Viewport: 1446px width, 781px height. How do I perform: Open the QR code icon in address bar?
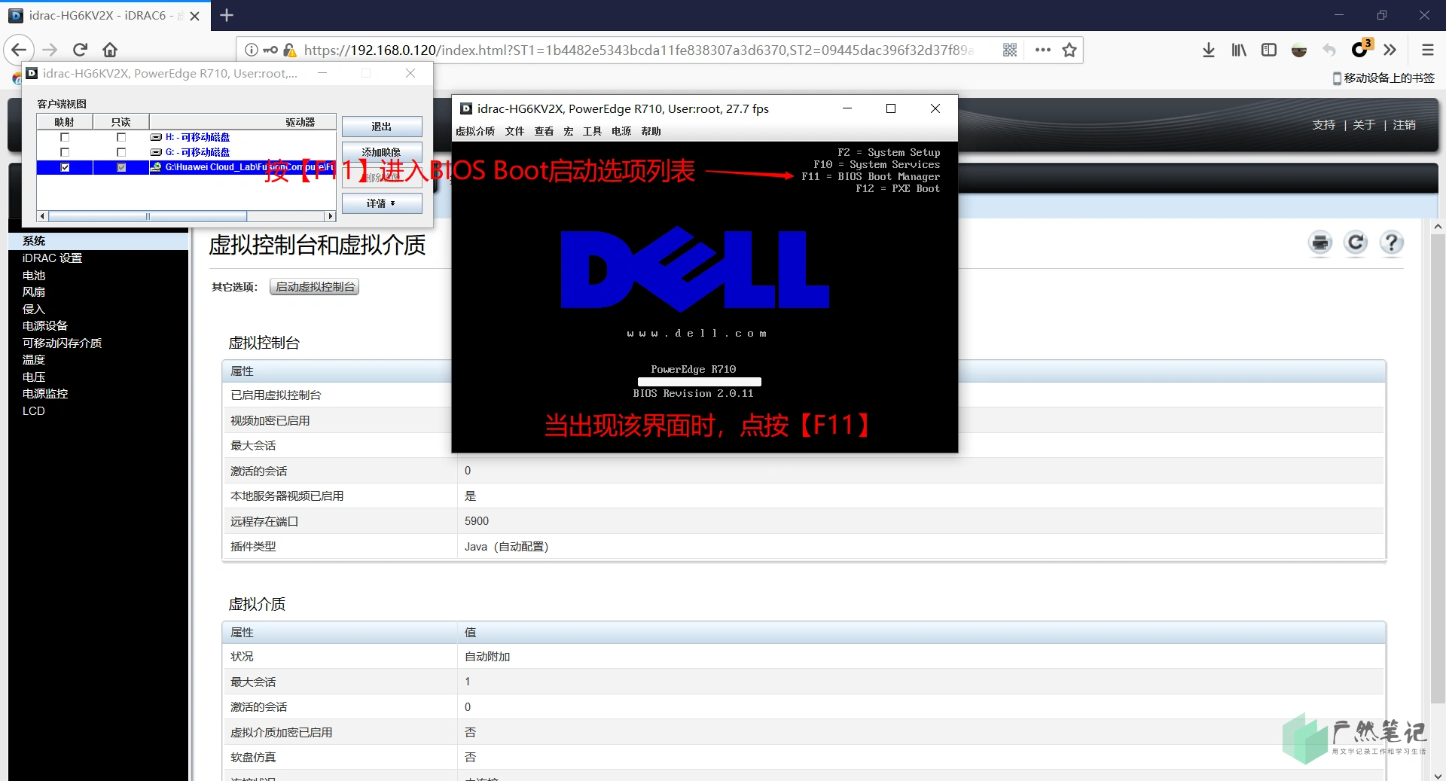[x=1010, y=50]
